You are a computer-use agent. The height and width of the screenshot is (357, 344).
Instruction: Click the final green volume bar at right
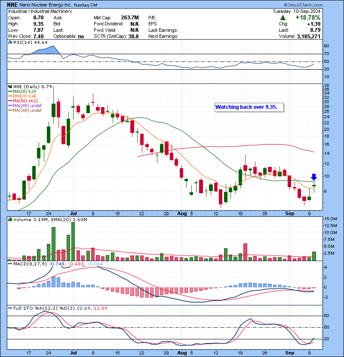(314, 256)
